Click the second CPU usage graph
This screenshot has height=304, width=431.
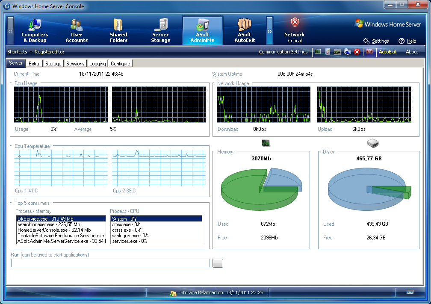(159, 105)
